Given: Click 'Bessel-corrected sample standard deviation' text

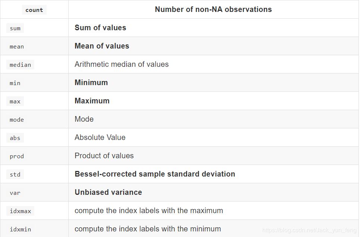Looking at the screenshot, I should coord(155,174).
